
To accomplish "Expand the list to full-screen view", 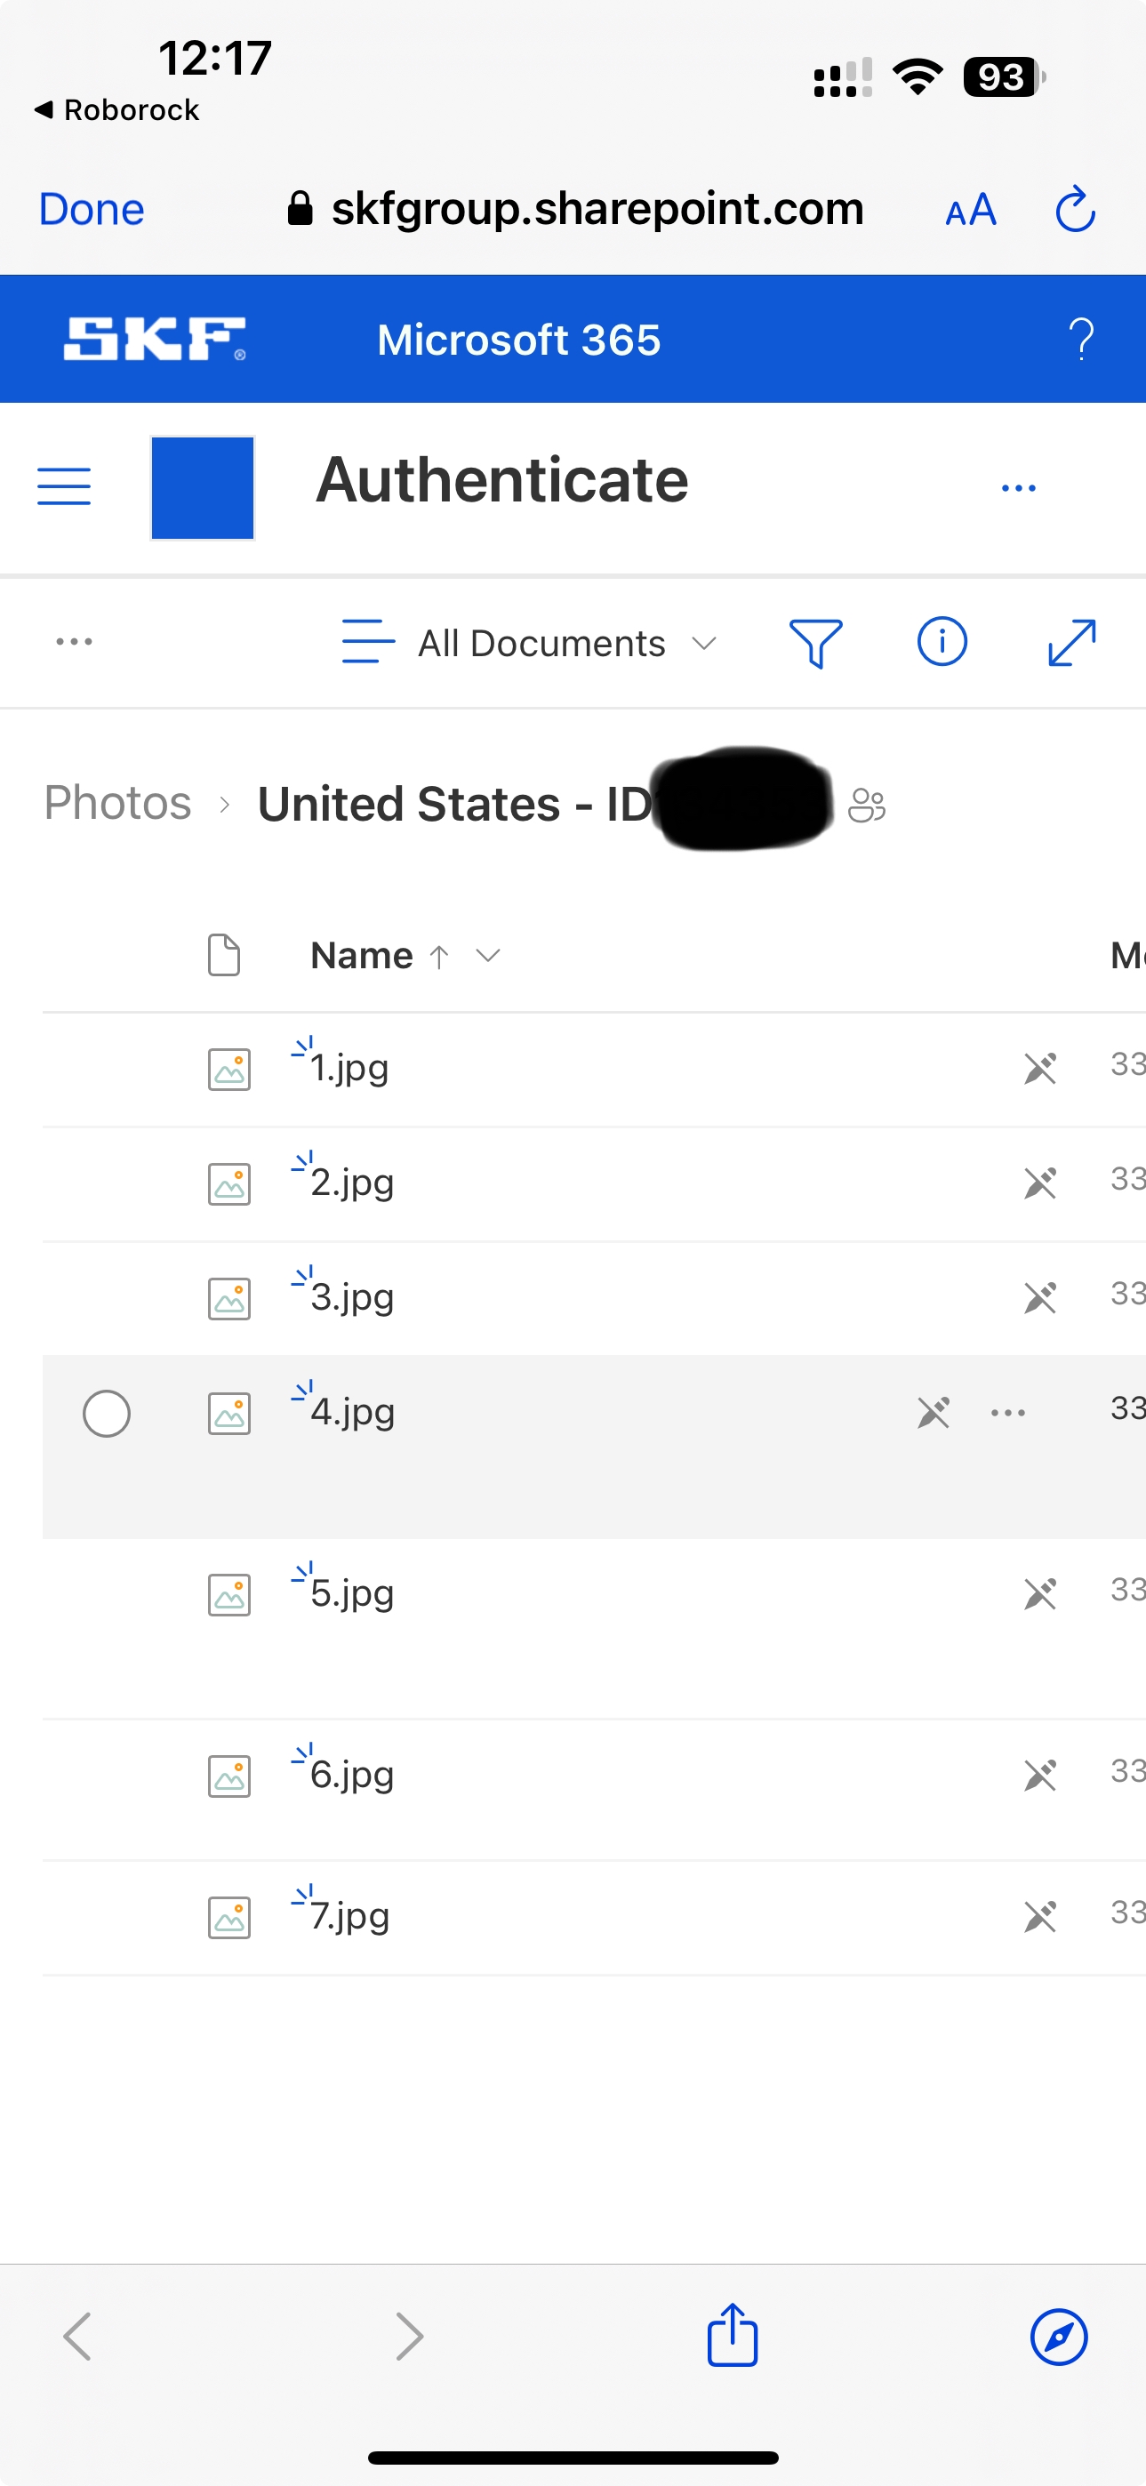I will pyautogui.click(x=1071, y=643).
